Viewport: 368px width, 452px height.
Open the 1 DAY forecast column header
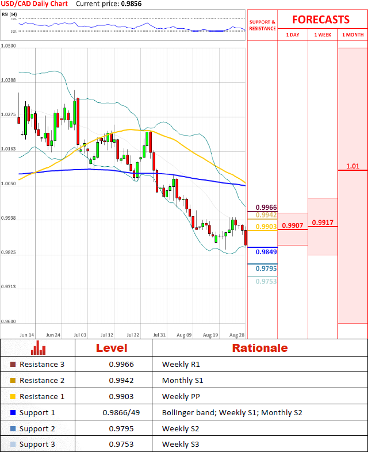[292, 35]
